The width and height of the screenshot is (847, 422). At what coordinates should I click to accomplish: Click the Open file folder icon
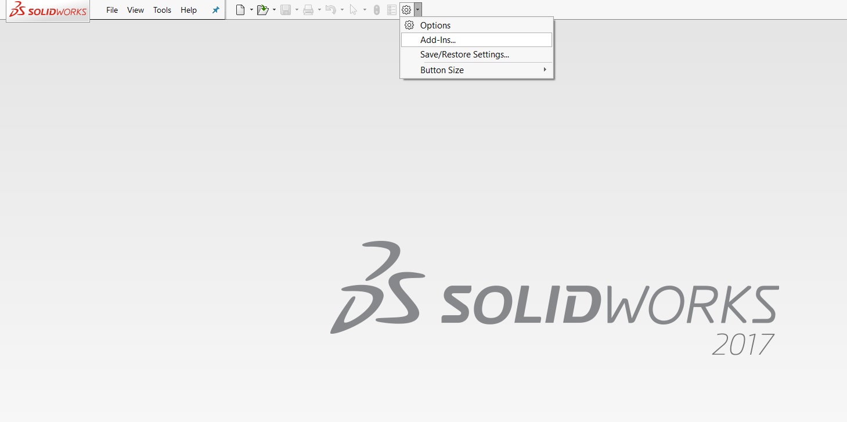point(263,10)
